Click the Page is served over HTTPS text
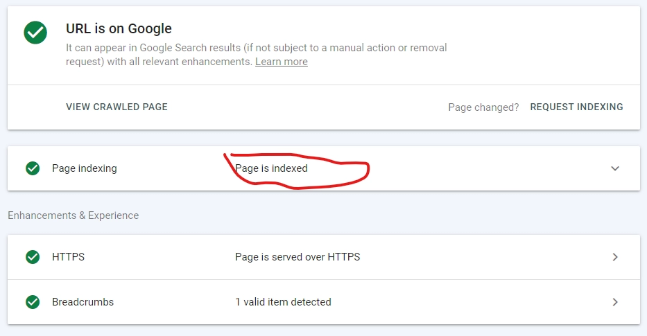This screenshot has height=336, width=647. (297, 257)
